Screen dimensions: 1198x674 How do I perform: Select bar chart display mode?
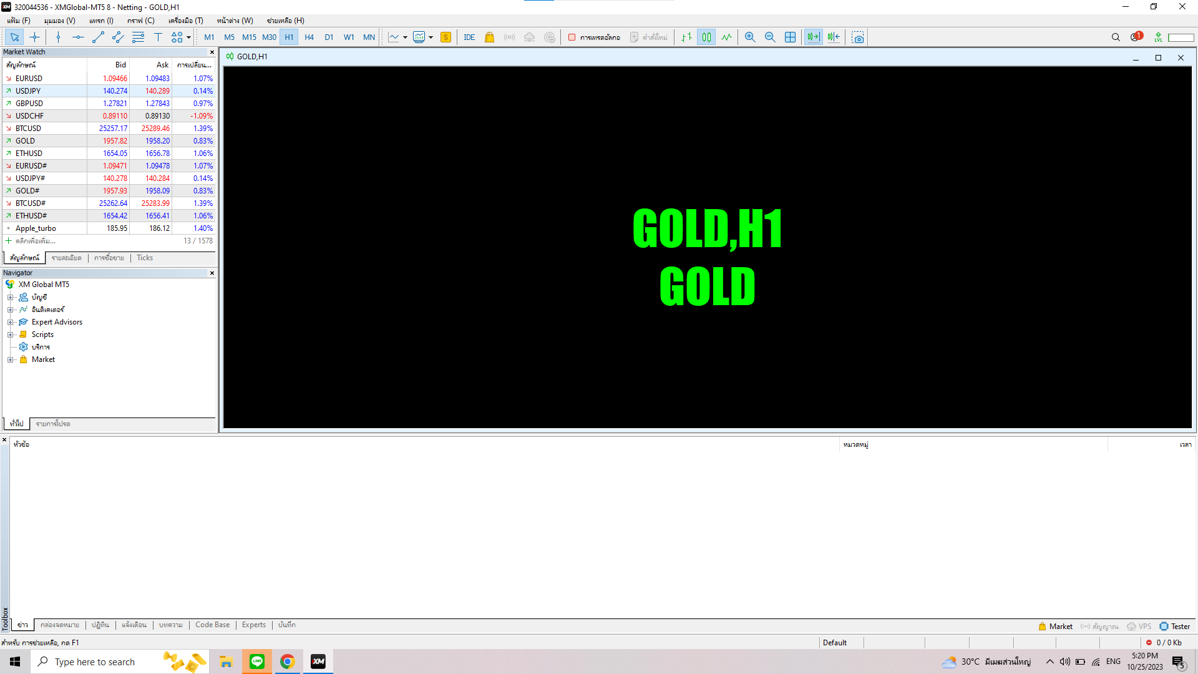point(686,37)
